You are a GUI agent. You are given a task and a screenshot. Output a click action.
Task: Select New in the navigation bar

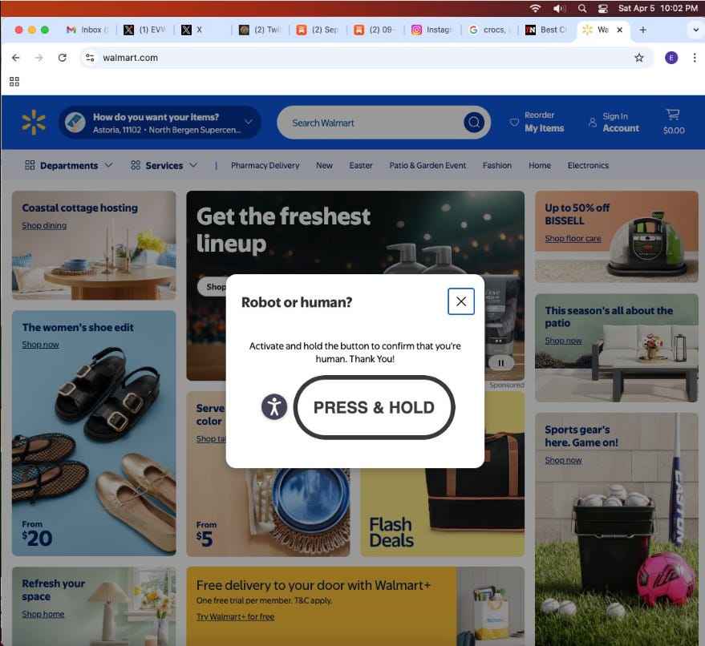tap(324, 165)
